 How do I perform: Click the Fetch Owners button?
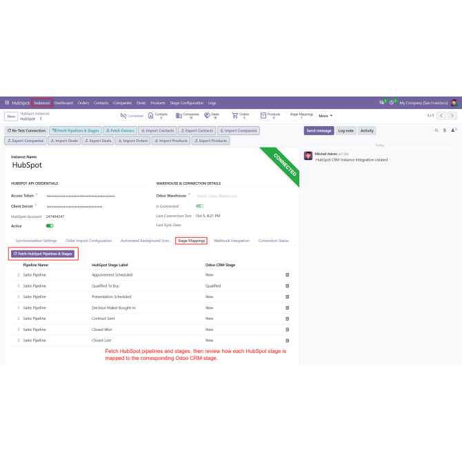[119, 130]
